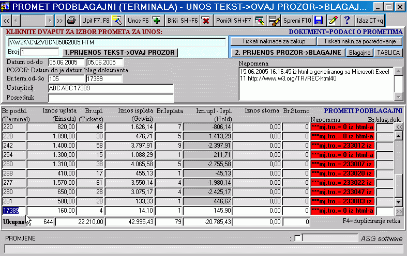Click the cancel-changes icon after Poništi
The height and width of the screenshot is (256, 407).
coord(259,21)
